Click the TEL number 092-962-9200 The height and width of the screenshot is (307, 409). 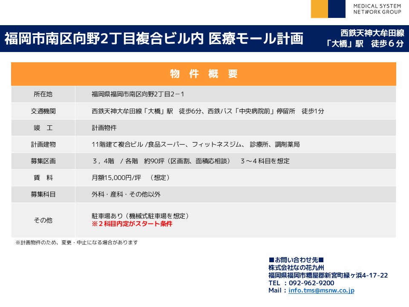click(x=311, y=283)
